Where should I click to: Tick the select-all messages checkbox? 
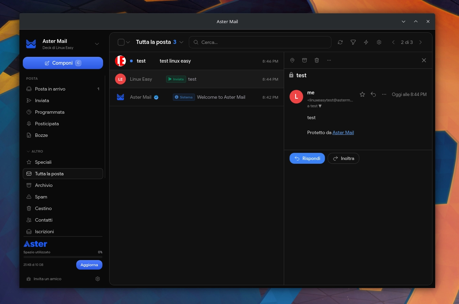pyautogui.click(x=121, y=42)
